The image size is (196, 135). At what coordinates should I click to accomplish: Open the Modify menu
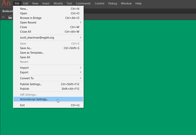click(58, 3)
